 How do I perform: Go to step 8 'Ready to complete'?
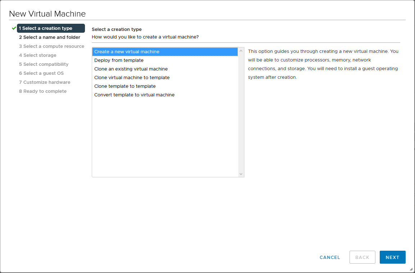coord(42,91)
